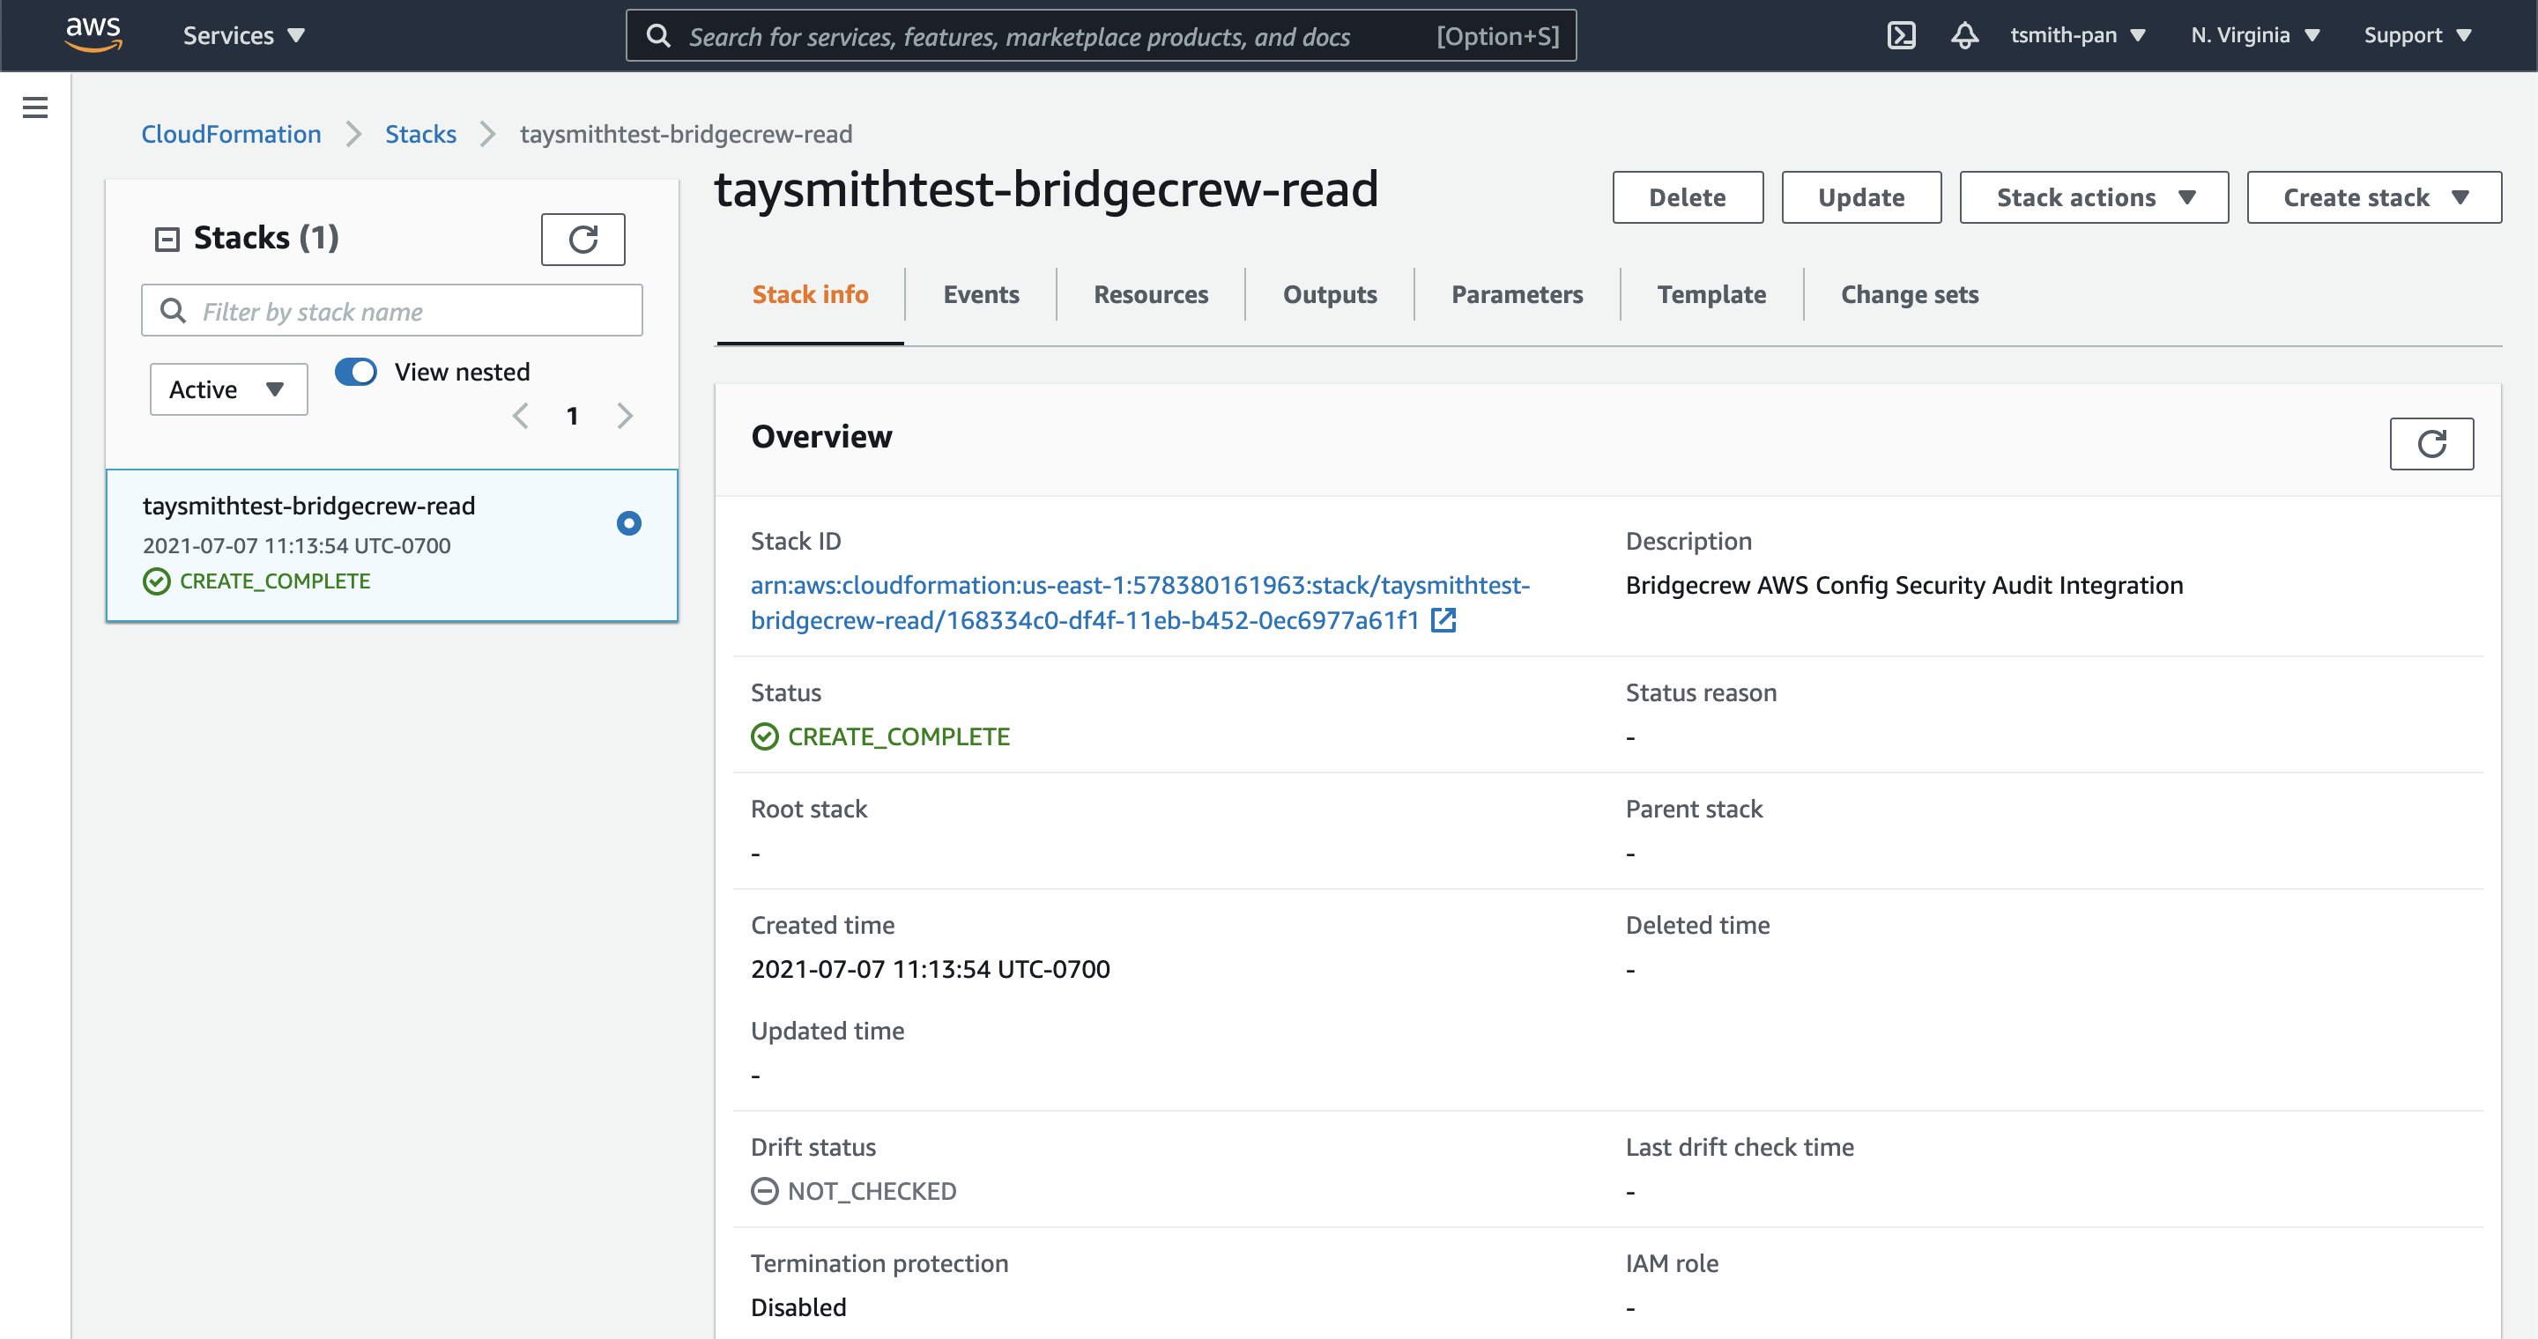Follow the Stacks breadcrumb link
Image resolution: width=2538 pixels, height=1339 pixels.
[x=420, y=133]
